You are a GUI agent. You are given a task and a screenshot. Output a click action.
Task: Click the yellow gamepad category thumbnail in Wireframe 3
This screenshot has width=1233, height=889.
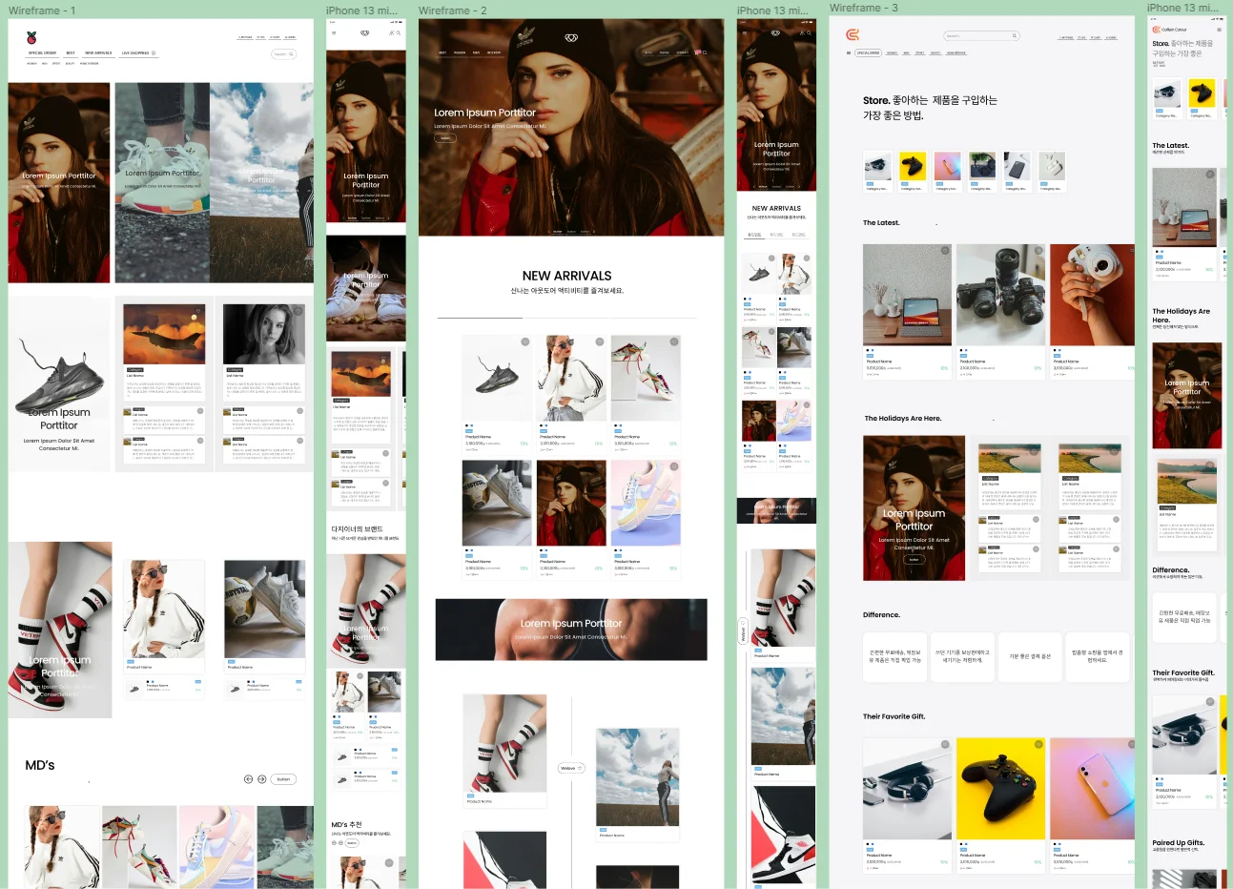click(912, 167)
